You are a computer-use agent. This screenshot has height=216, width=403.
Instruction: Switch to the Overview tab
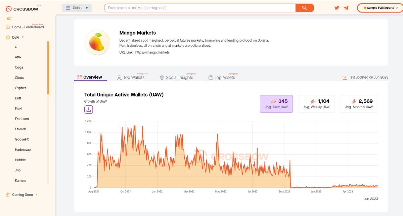click(x=90, y=77)
